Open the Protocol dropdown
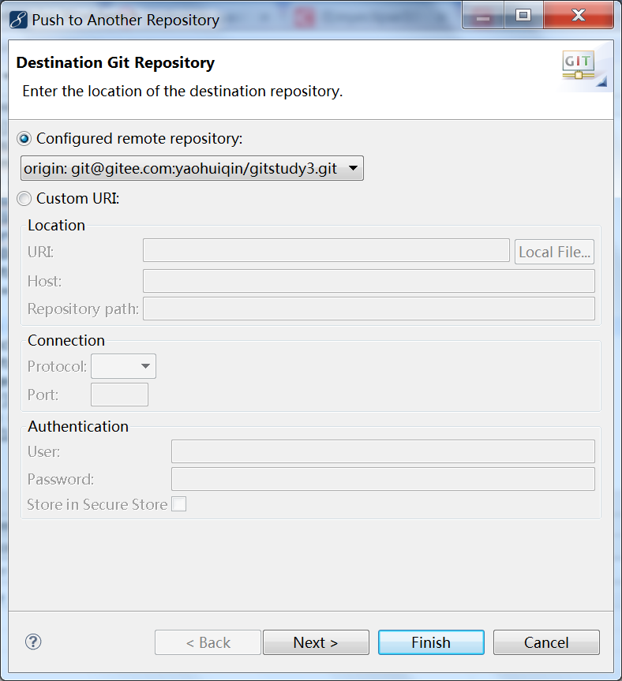Screen dimensions: 622x681 (123, 366)
